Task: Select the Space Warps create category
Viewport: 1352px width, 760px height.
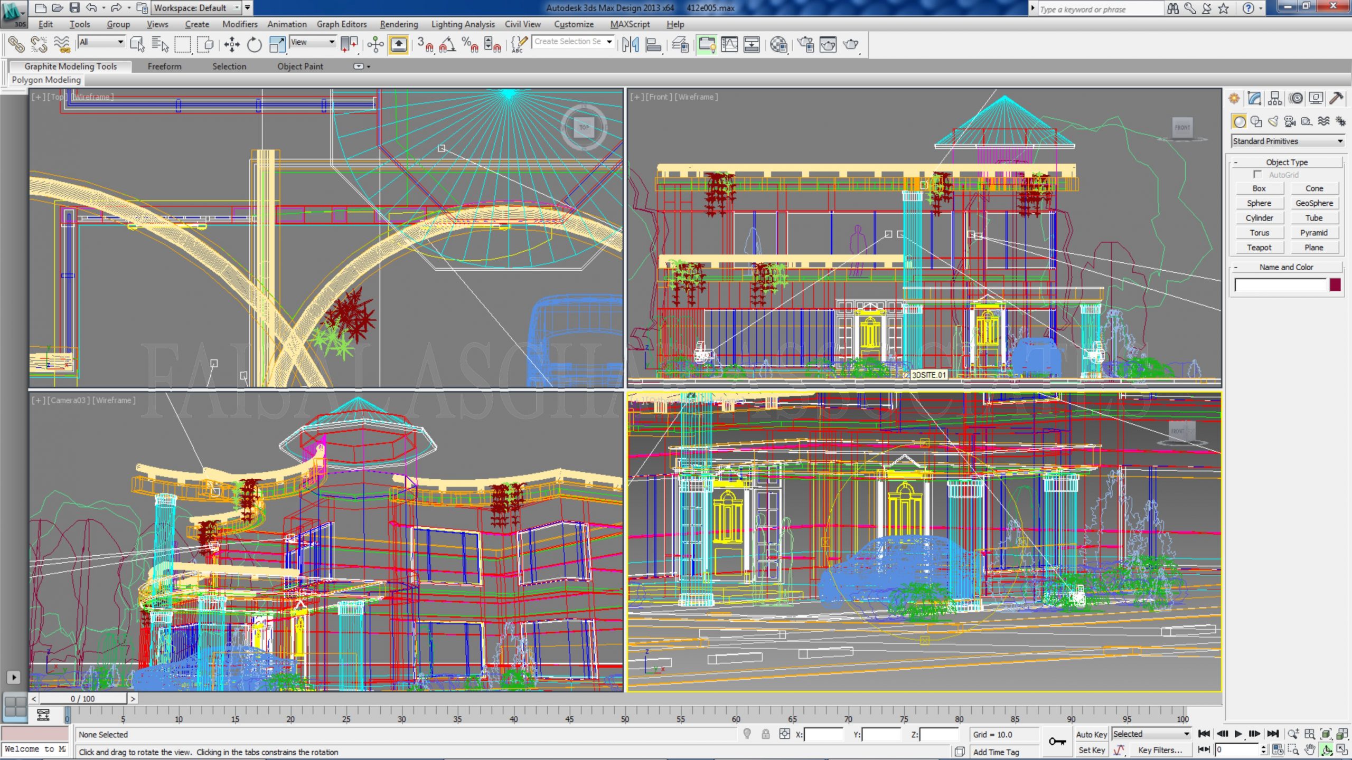Action: 1323,121
